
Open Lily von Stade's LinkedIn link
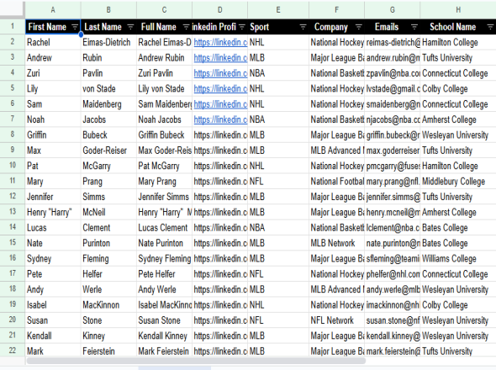coord(220,89)
